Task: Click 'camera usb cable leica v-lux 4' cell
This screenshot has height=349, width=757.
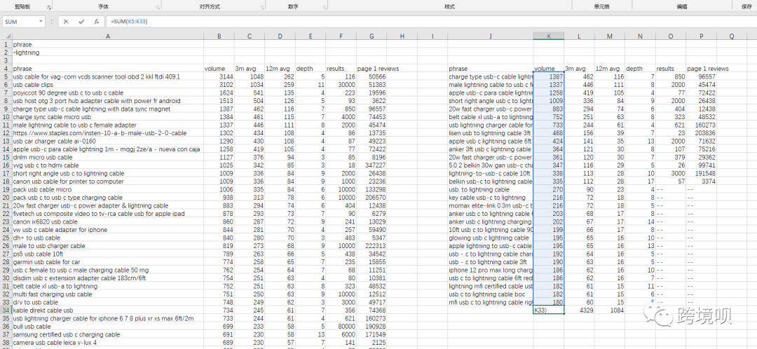Action: click(108, 343)
